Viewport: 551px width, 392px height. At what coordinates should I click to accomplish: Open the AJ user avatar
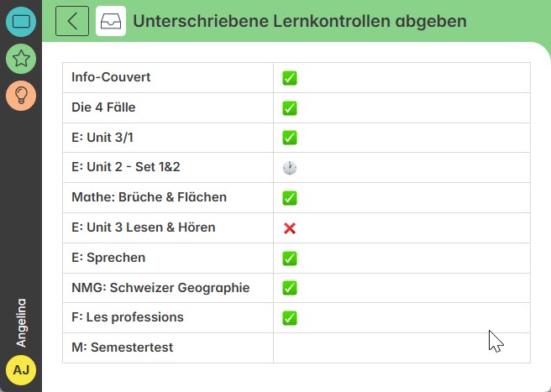[21, 370]
